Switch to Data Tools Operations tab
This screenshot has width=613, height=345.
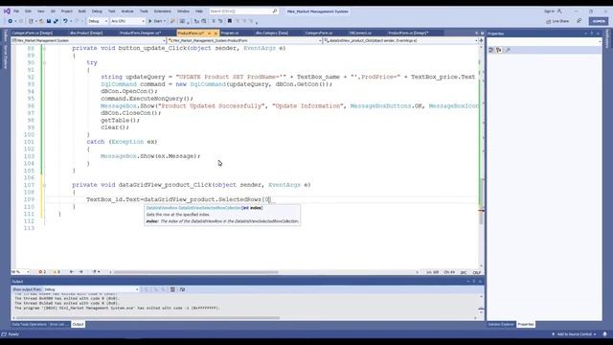click(29, 324)
